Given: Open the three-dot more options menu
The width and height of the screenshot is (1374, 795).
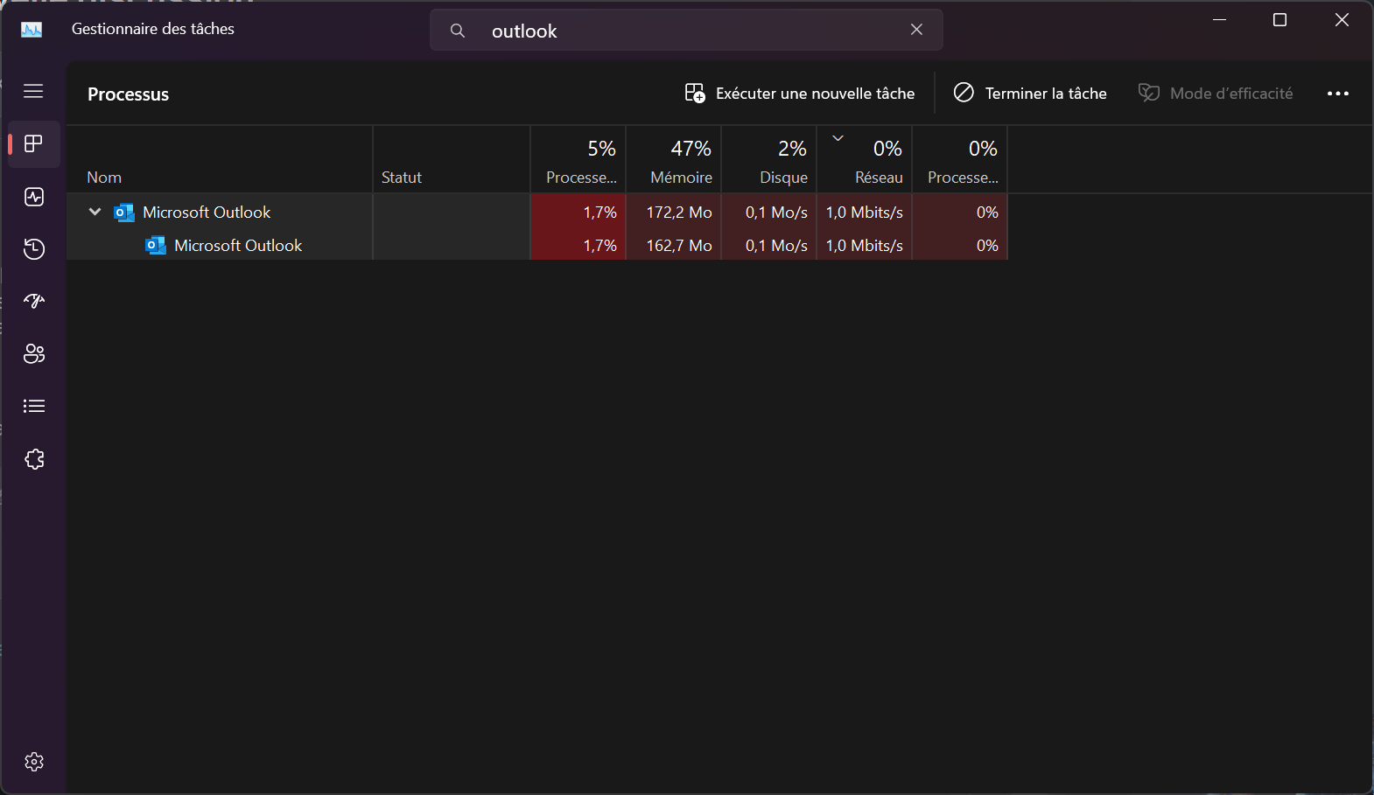Looking at the screenshot, I should click(1337, 94).
